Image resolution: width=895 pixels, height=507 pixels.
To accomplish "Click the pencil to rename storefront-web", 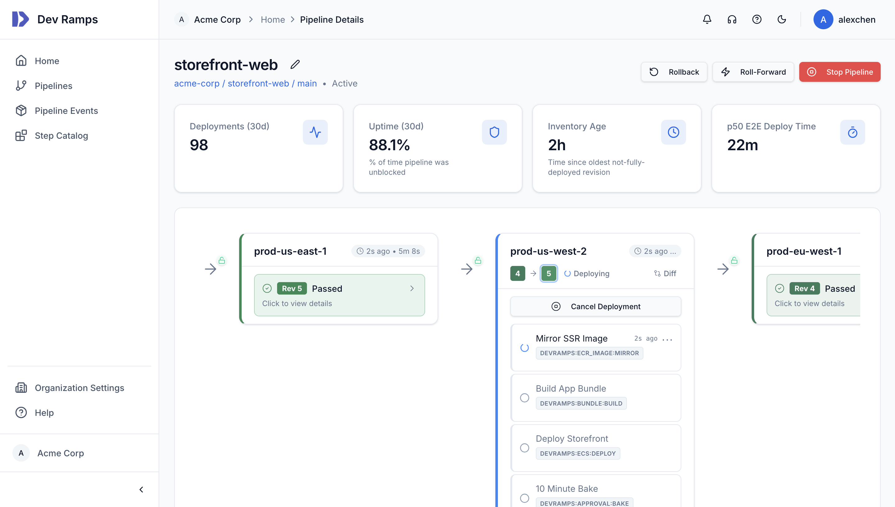I will pyautogui.click(x=294, y=64).
